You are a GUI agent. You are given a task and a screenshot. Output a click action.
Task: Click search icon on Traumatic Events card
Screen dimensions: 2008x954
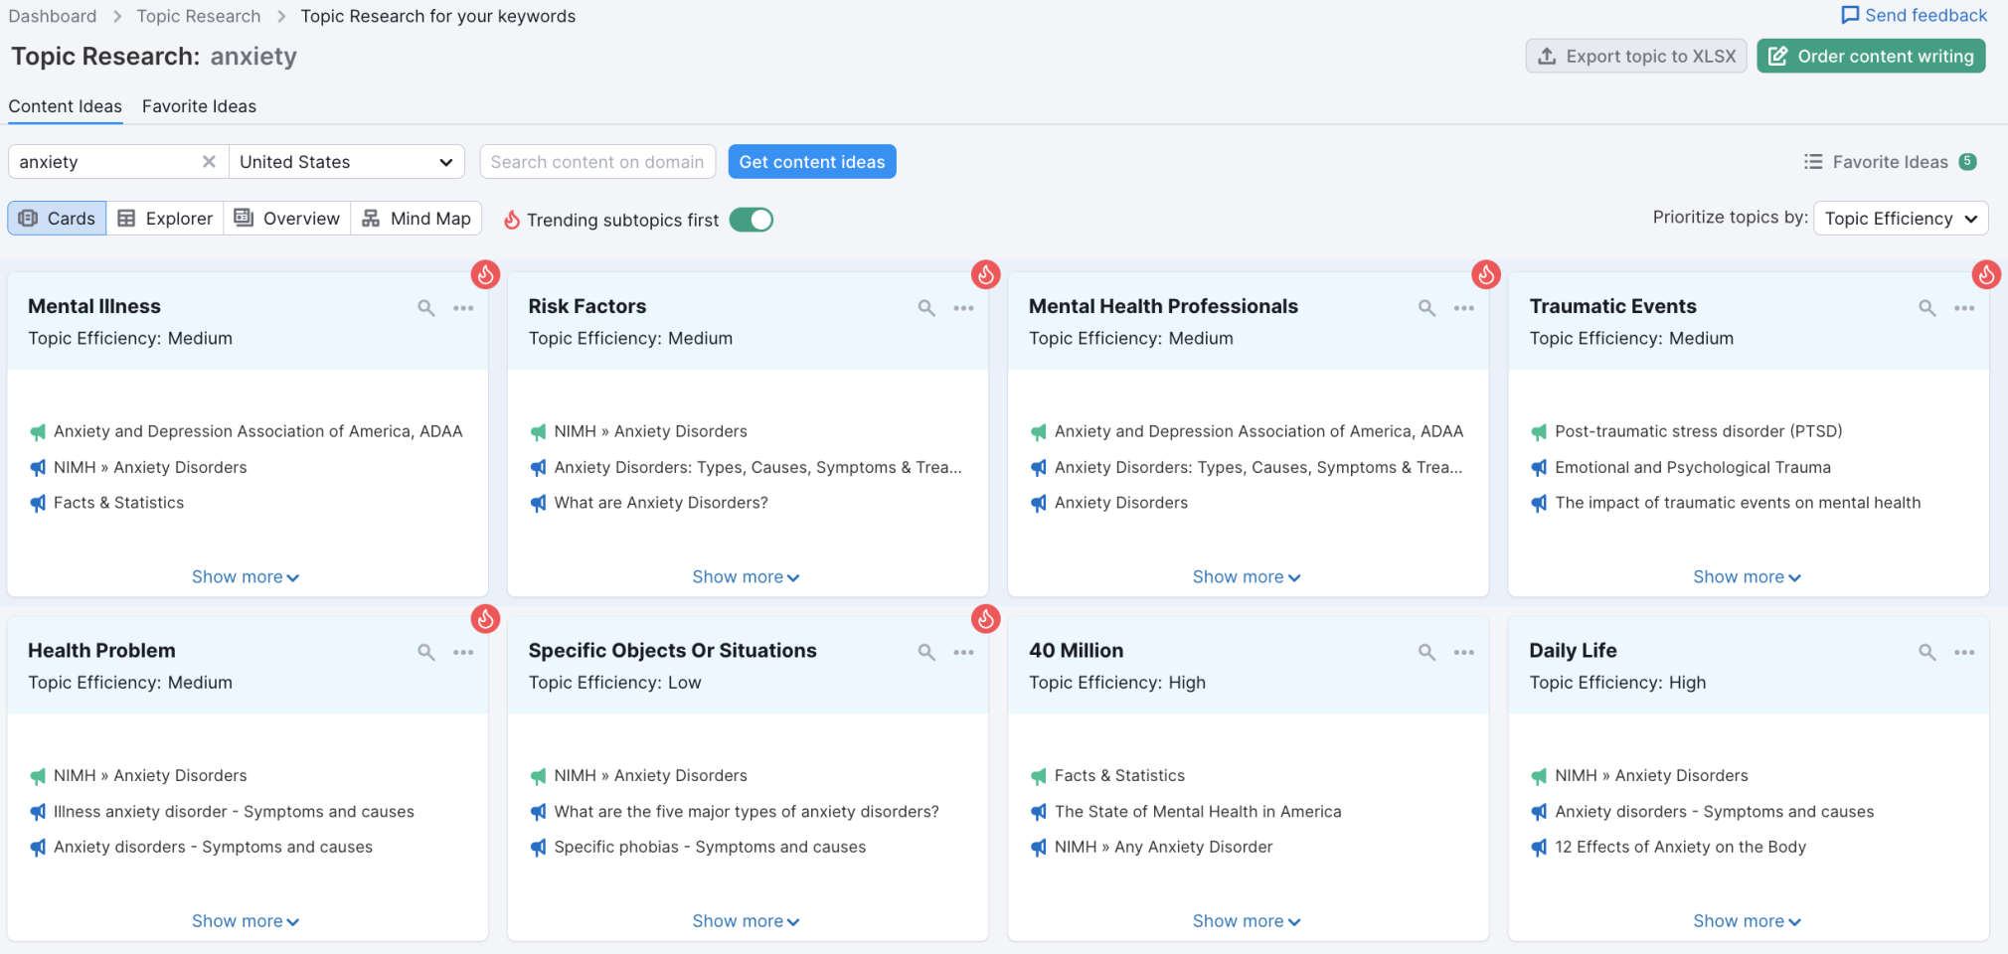1927,308
